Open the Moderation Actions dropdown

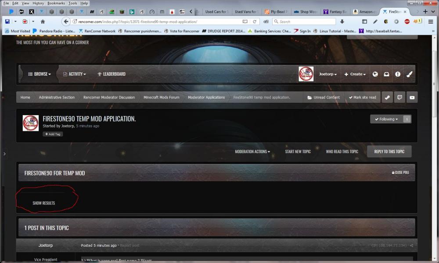252,152
